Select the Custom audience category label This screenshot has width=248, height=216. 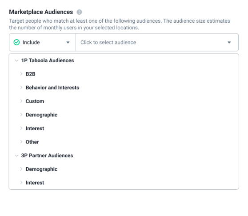[x=35, y=101]
